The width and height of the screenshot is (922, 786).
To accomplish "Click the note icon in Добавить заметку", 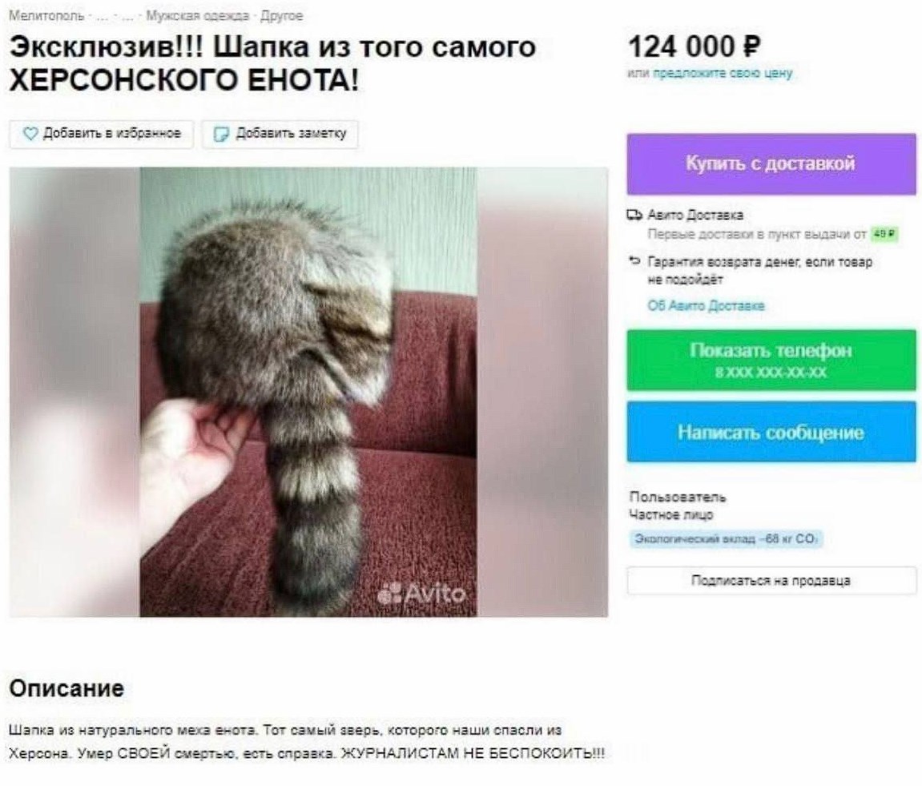I will (x=220, y=134).
